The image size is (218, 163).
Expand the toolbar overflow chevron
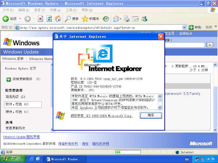(x=216, y=26)
